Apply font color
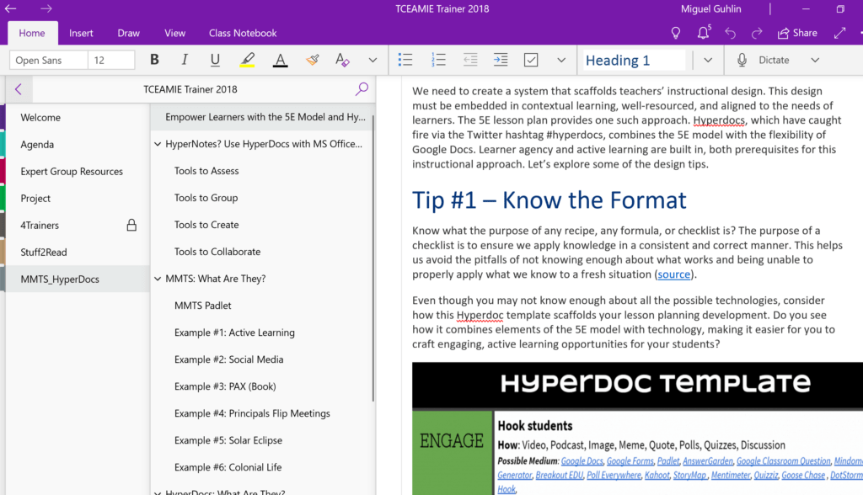 click(280, 60)
